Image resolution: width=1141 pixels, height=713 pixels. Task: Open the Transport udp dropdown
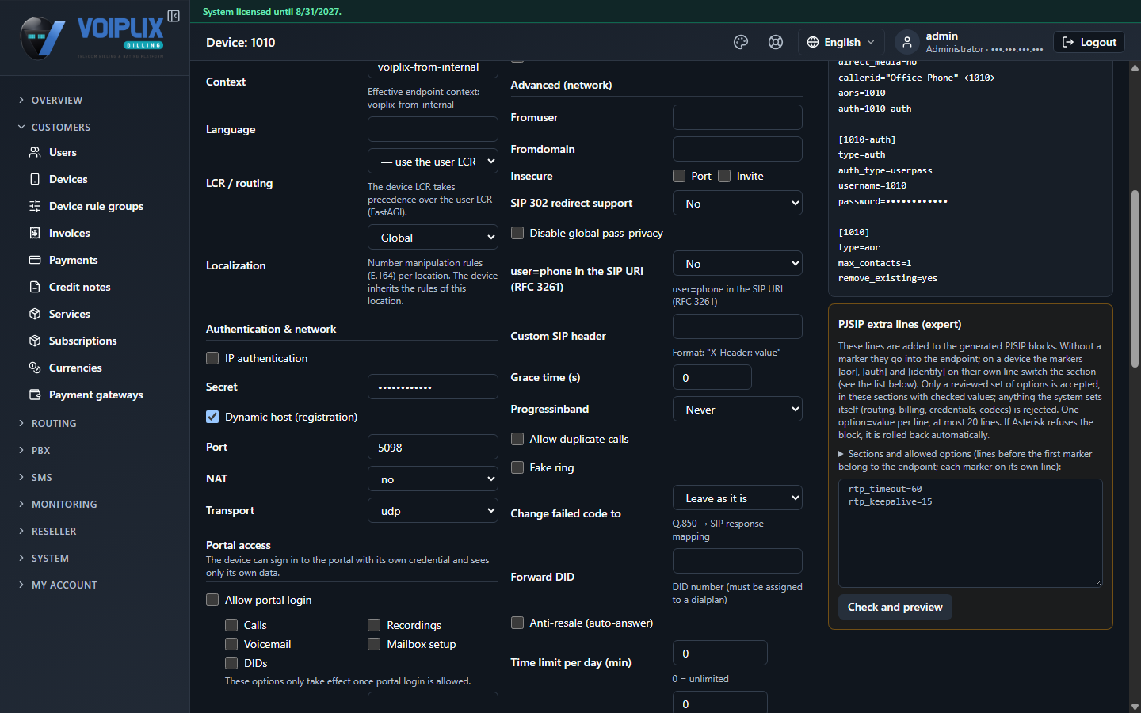433,511
